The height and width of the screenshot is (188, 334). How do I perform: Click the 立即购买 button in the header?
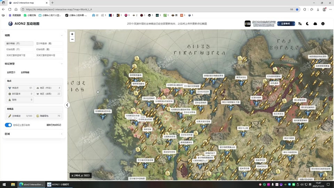coord(286,24)
